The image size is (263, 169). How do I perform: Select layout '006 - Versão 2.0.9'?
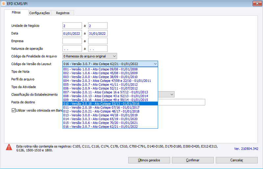[110, 88]
